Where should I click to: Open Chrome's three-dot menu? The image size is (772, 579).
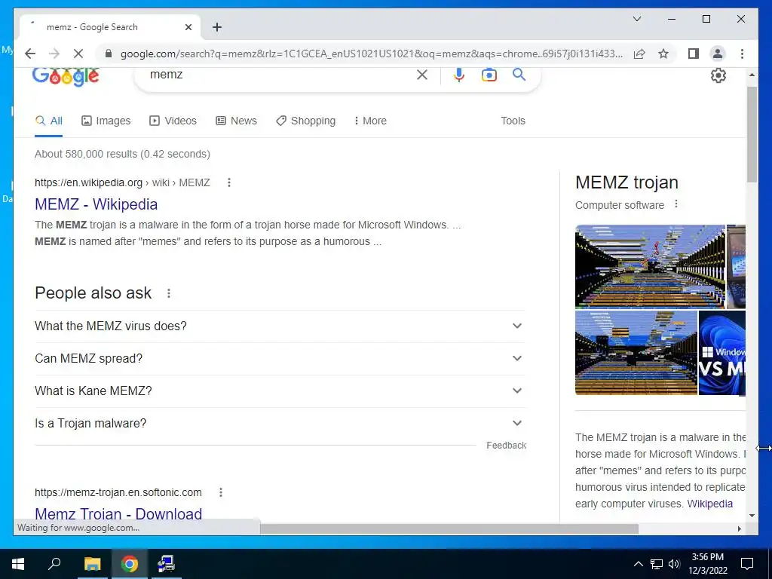pyautogui.click(x=742, y=54)
